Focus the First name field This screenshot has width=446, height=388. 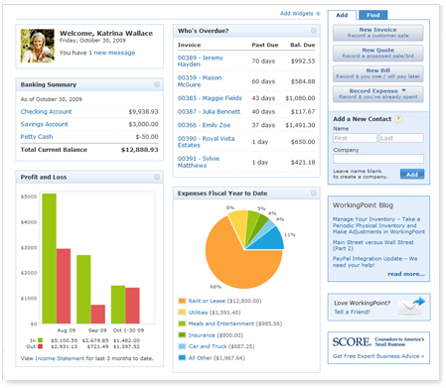point(355,138)
